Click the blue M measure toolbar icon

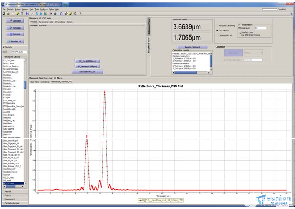tap(27, 14)
